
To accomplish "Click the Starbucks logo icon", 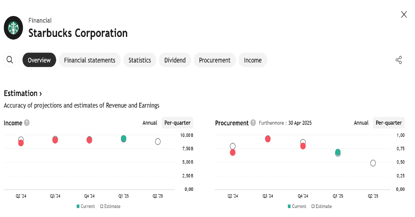I will pos(13,28).
